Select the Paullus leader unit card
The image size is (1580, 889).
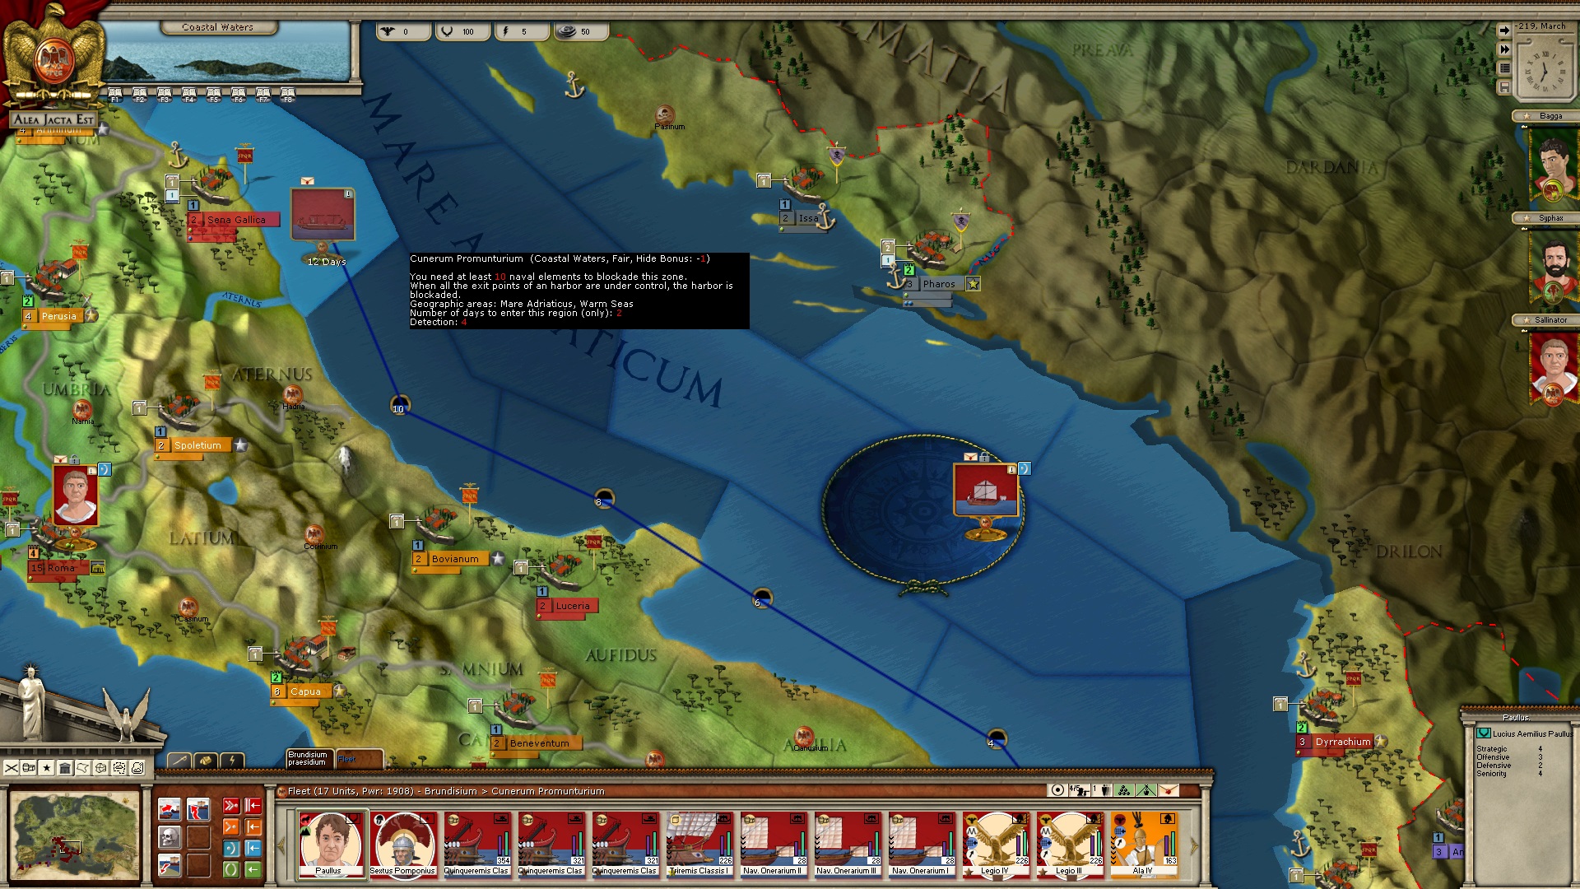[x=331, y=844]
